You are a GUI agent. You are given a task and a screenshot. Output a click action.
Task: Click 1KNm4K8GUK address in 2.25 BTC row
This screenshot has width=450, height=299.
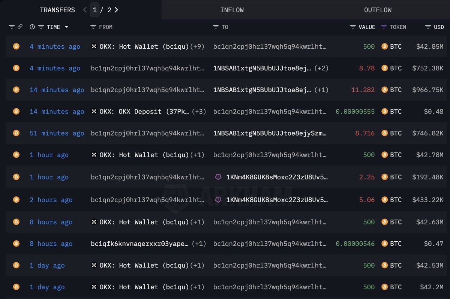277,177
